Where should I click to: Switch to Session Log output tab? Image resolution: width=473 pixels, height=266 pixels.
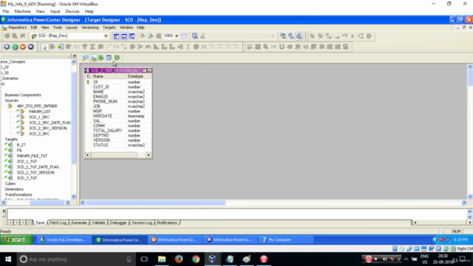coord(142,222)
